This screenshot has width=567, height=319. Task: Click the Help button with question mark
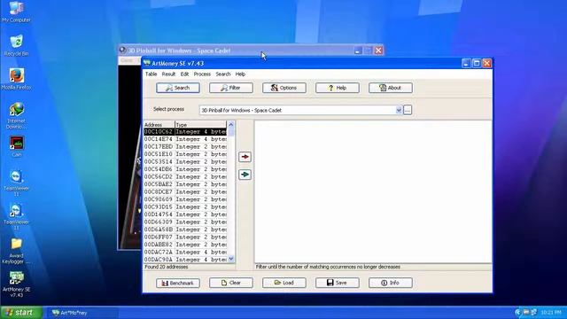[x=338, y=88]
